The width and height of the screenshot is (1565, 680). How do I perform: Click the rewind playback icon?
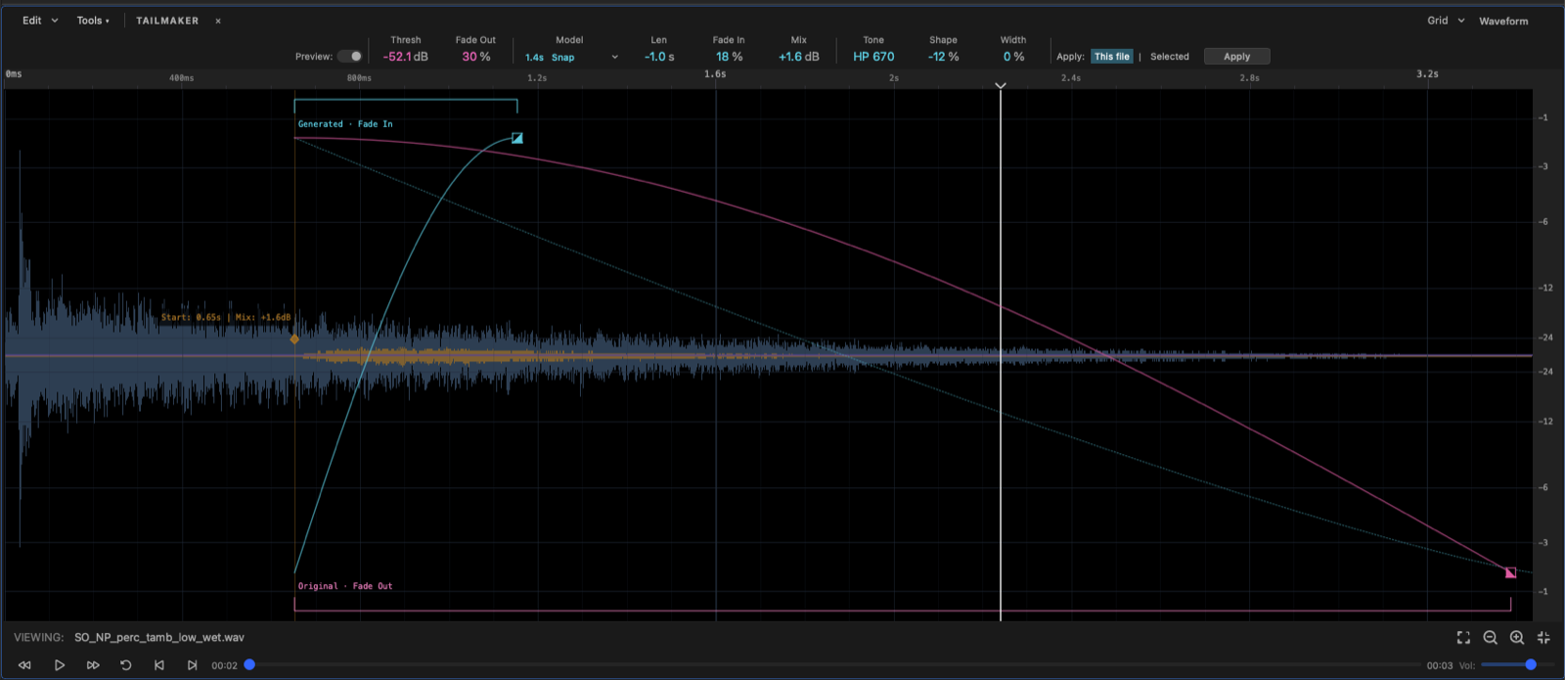[x=24, y=665]
